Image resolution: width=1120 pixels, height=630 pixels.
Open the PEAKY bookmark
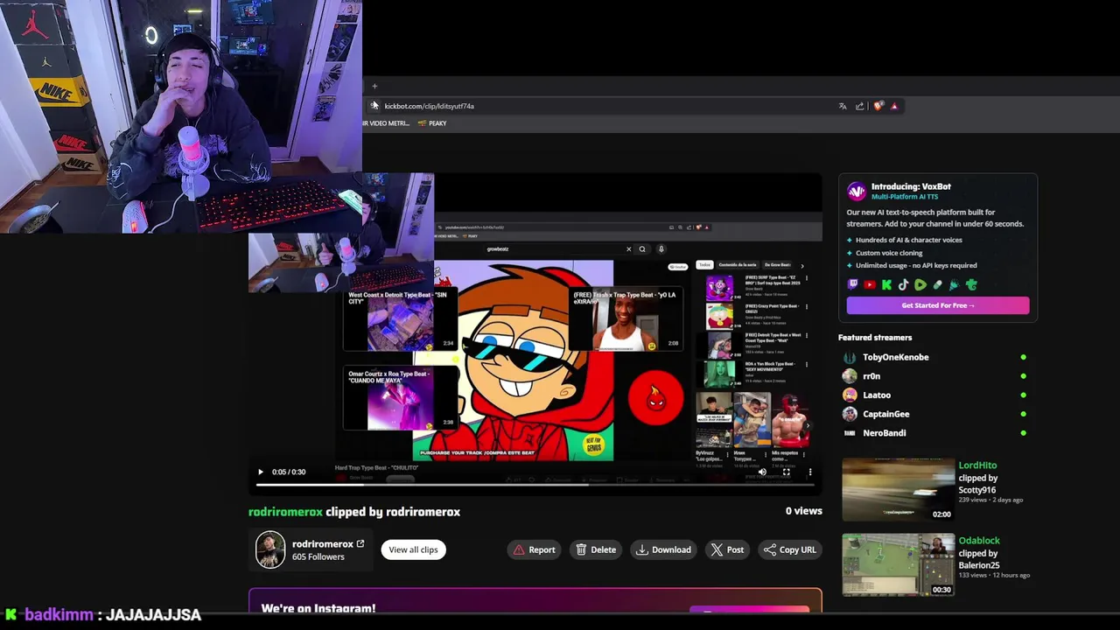(x=432, y=123)
